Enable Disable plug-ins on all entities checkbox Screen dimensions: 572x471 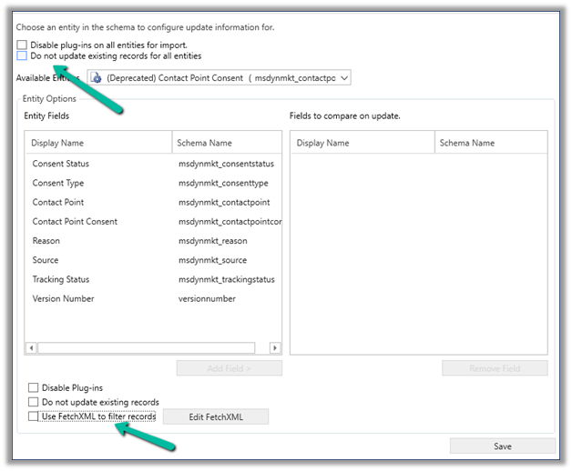click(22, 45)
